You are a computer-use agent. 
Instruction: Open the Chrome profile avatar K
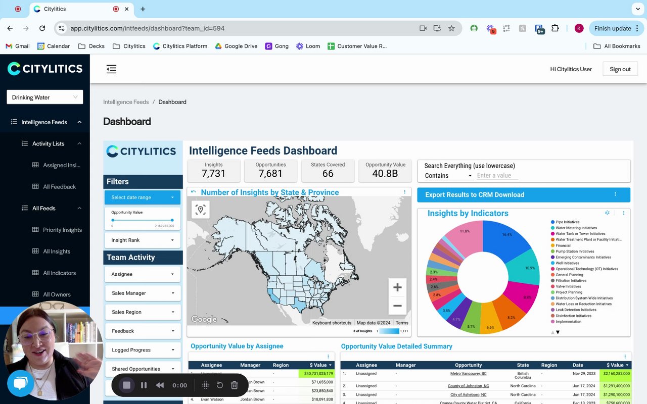pos(579,28)
